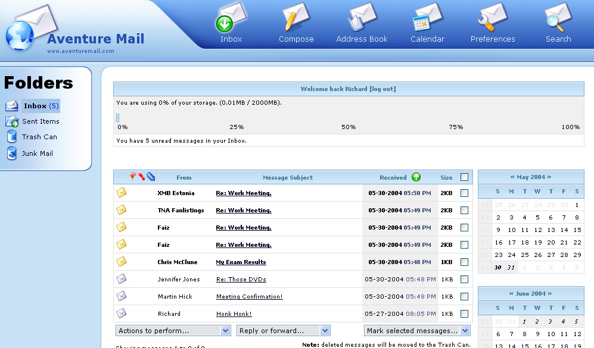Select the Sent Items folder label
The image size is (594, 348).
click(x=41, y=121)
